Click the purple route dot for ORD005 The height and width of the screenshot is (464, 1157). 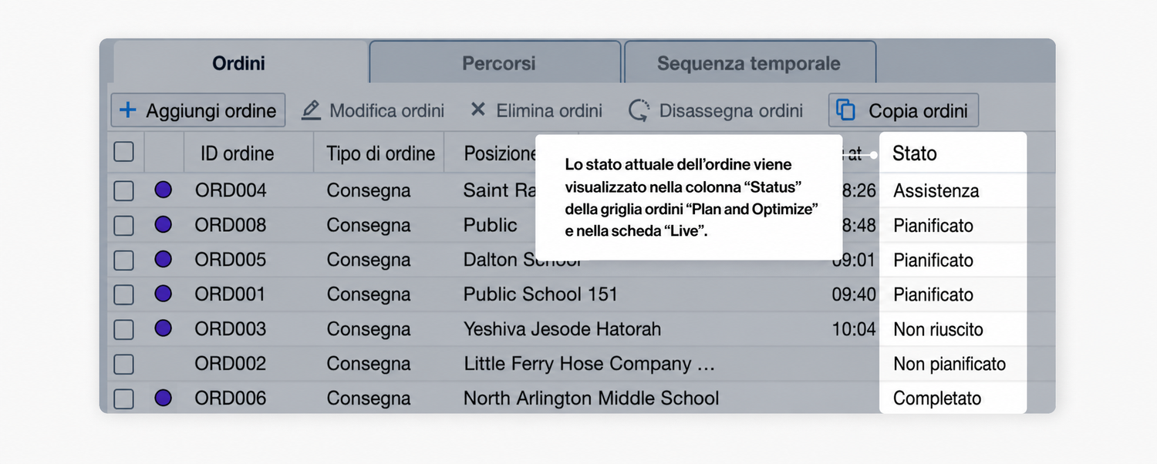(163, 259)
